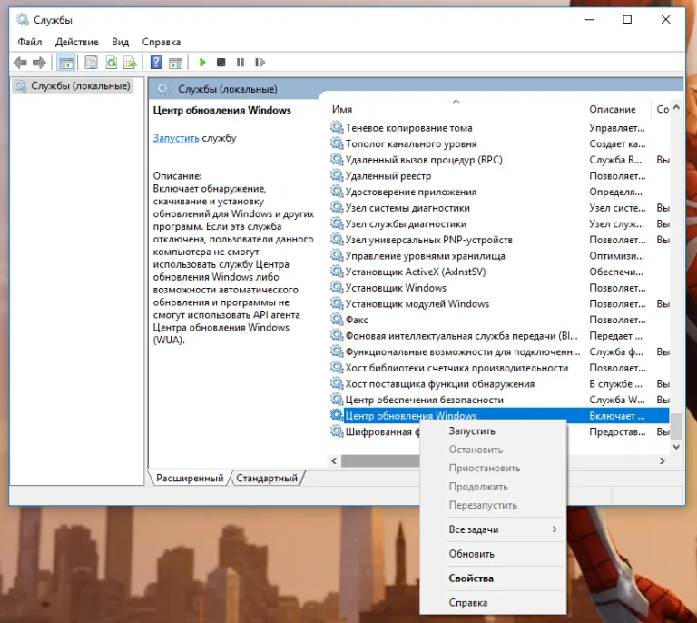Click the vertical scrollbar down arrow
The width and height of the screenshot is (697, 623).
(x=676, y=447)
